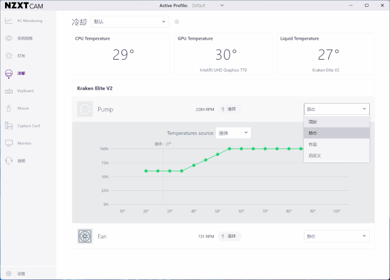The image size is (390, 280).
Task: Go to the 灯光 lighting section
Action: (x=15, y=56)
